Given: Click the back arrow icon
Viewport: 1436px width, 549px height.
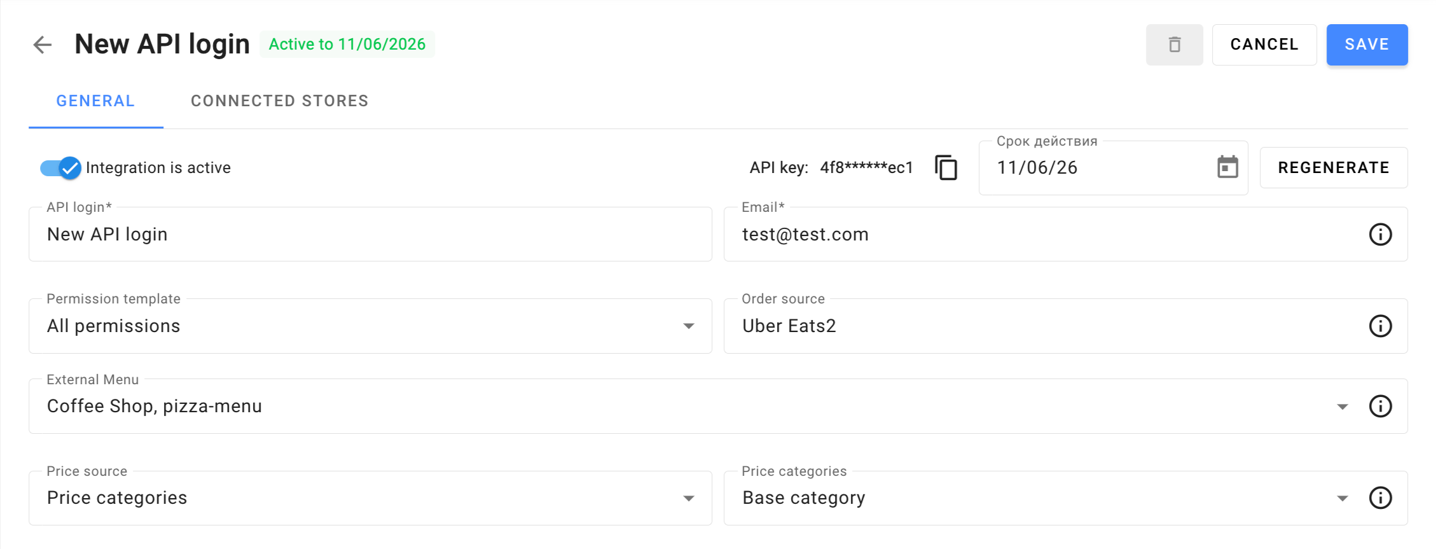Looking at the screenshot, I should coord(43,45).
